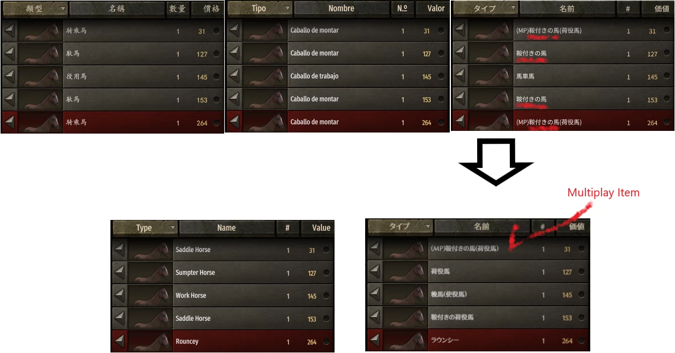Toggle lock circle on 役用馬 row
Screen dimensions: 675x353
click(x=217, y=77)
